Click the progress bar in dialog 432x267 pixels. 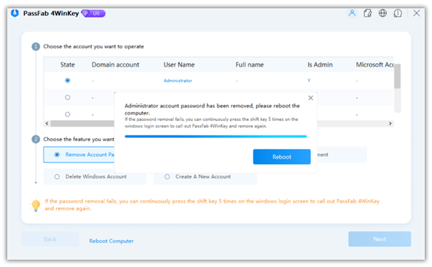point(216,136)
